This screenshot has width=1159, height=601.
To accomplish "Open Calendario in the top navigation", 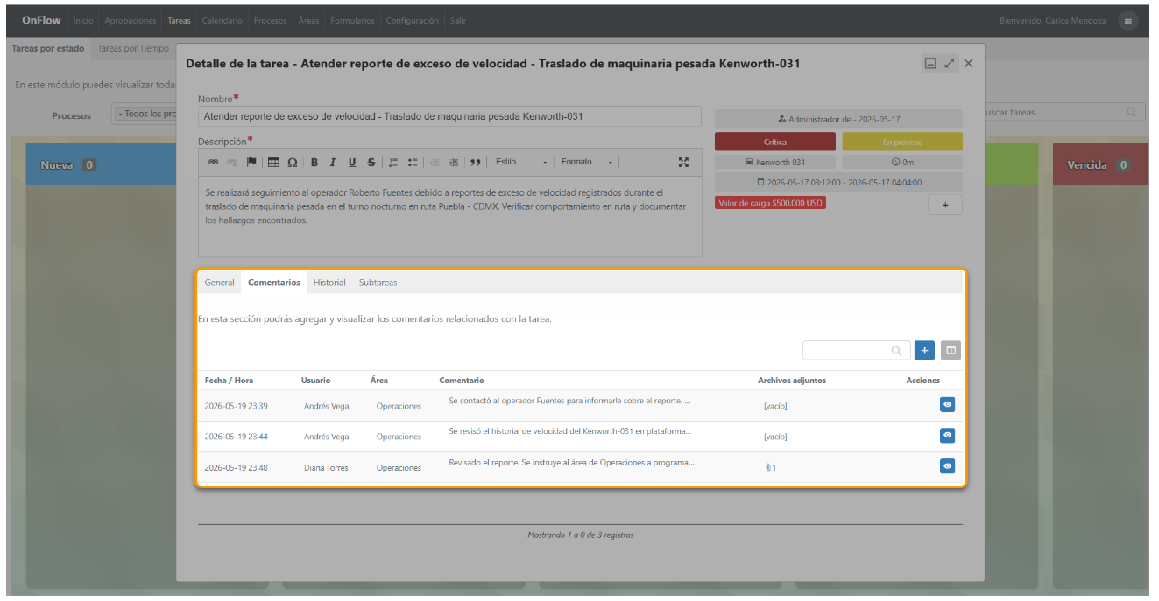I will point(222,21).
